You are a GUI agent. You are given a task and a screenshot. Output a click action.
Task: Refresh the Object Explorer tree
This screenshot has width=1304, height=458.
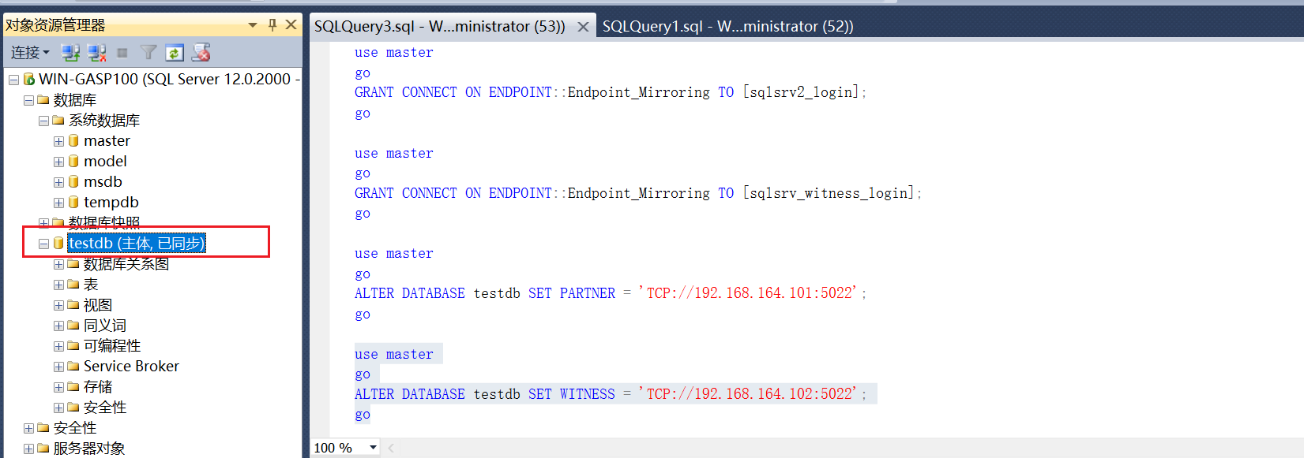175,53
